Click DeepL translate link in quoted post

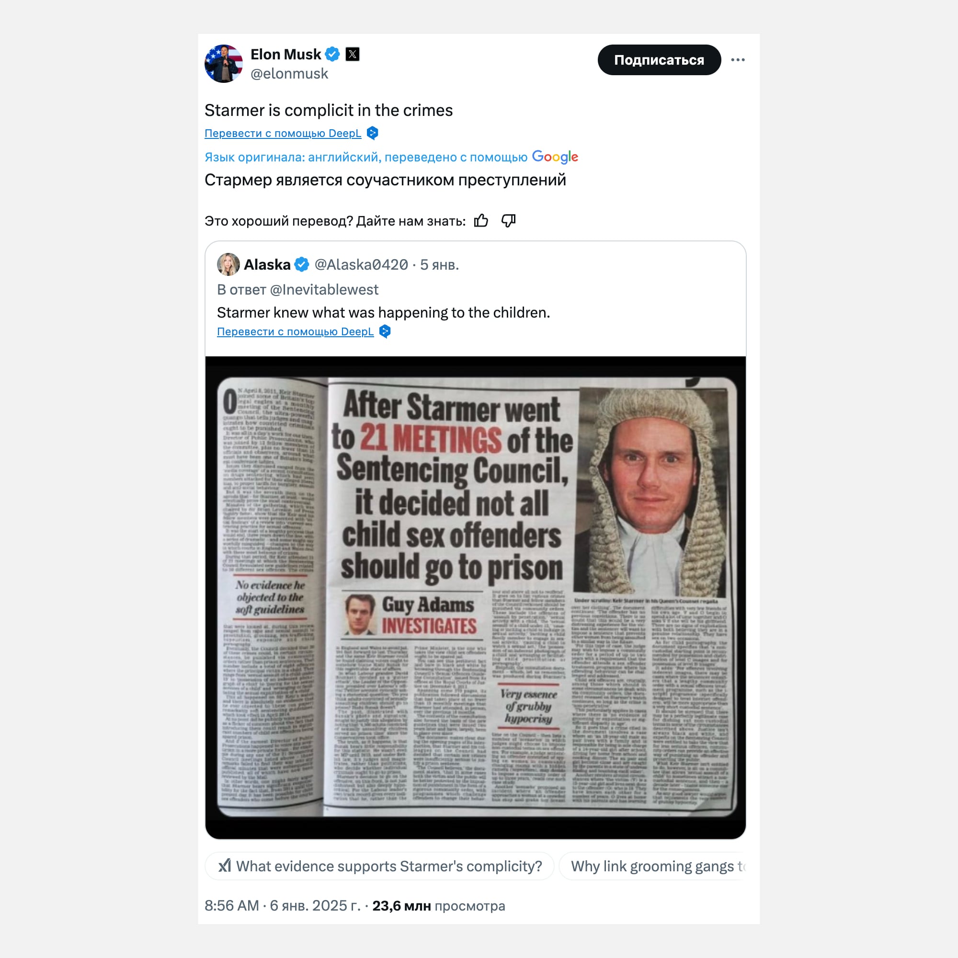pos(295,332)
